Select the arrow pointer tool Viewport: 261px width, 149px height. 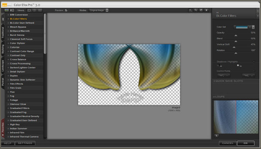(x=191, y=10)
